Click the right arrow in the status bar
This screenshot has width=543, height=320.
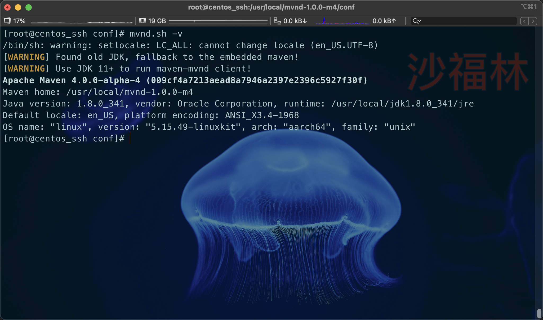click(533, 21)
